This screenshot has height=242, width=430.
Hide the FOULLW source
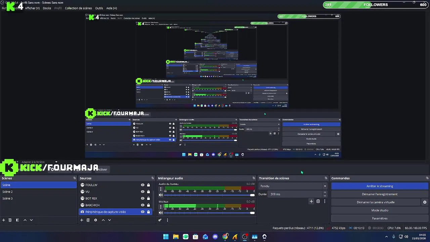tap(142, 185)
